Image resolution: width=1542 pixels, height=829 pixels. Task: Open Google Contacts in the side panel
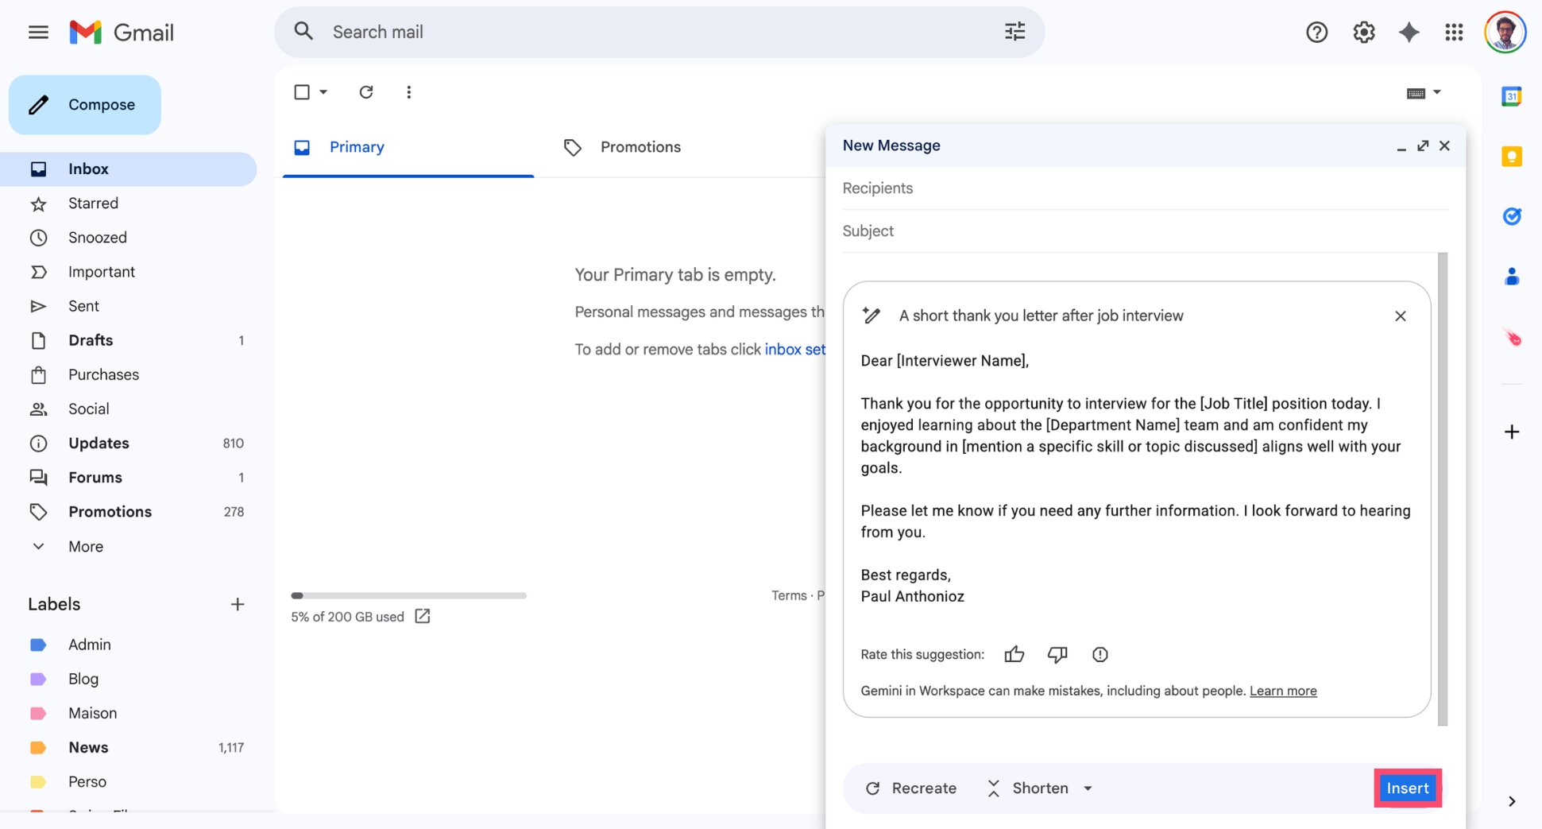(1512, 276)
